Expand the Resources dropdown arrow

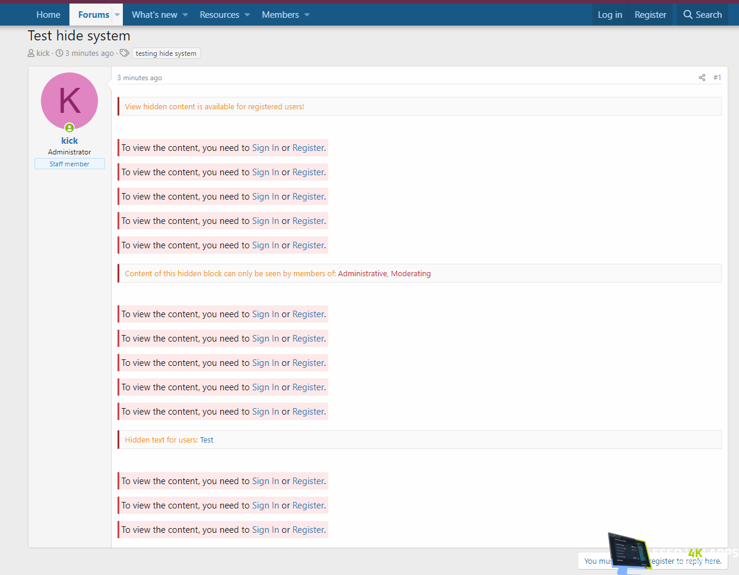pos(247,15)
